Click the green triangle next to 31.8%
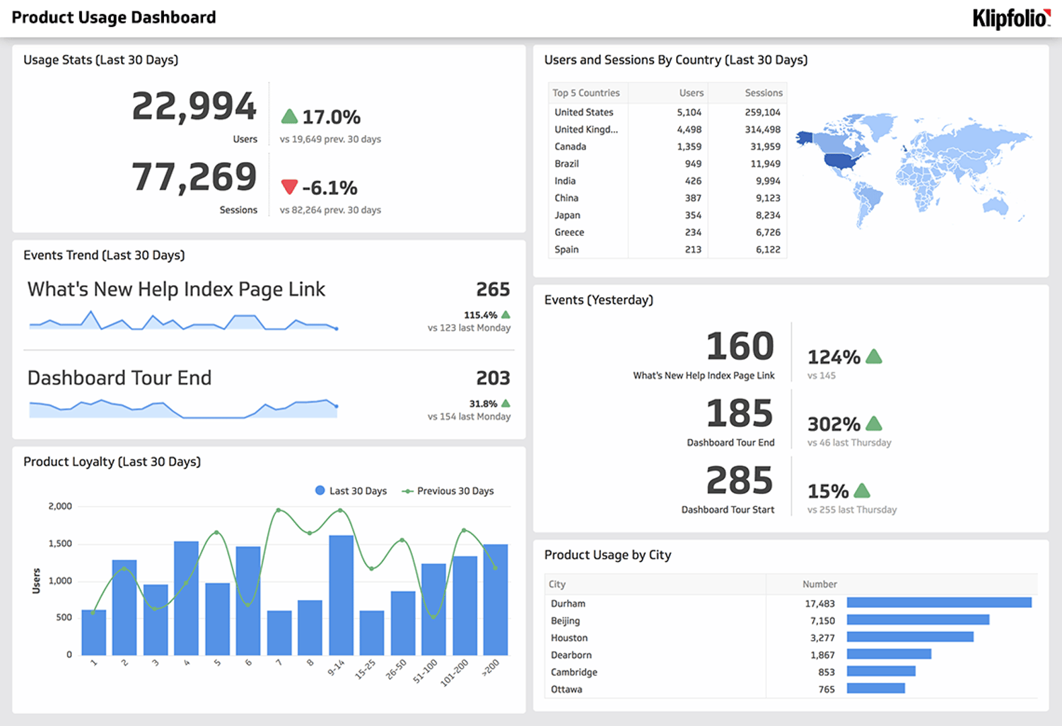 506,403
